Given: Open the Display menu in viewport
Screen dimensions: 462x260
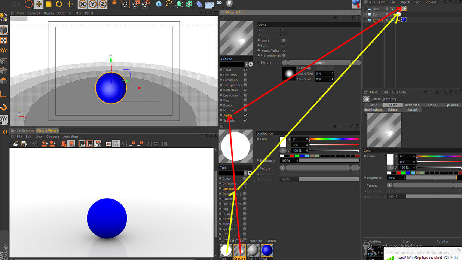Looking at the screenshot, I should [49, 13].
